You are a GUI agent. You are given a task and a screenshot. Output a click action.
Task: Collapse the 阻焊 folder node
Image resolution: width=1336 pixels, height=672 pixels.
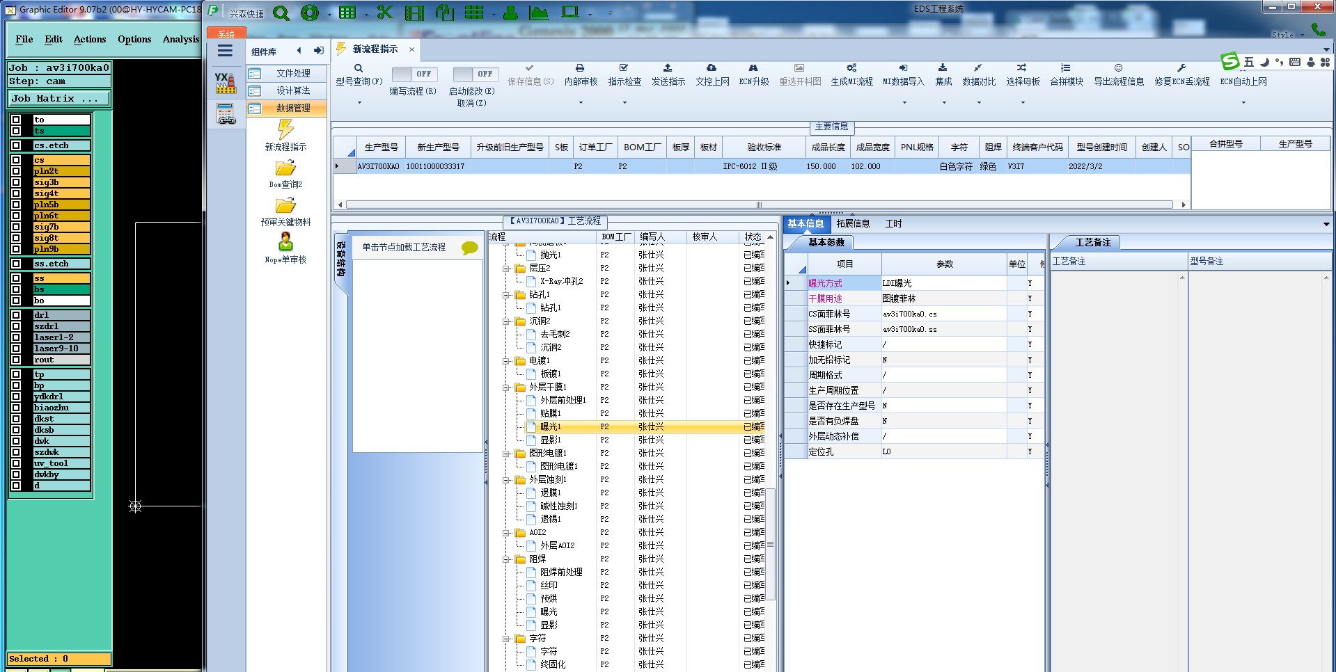click(506, 559)
